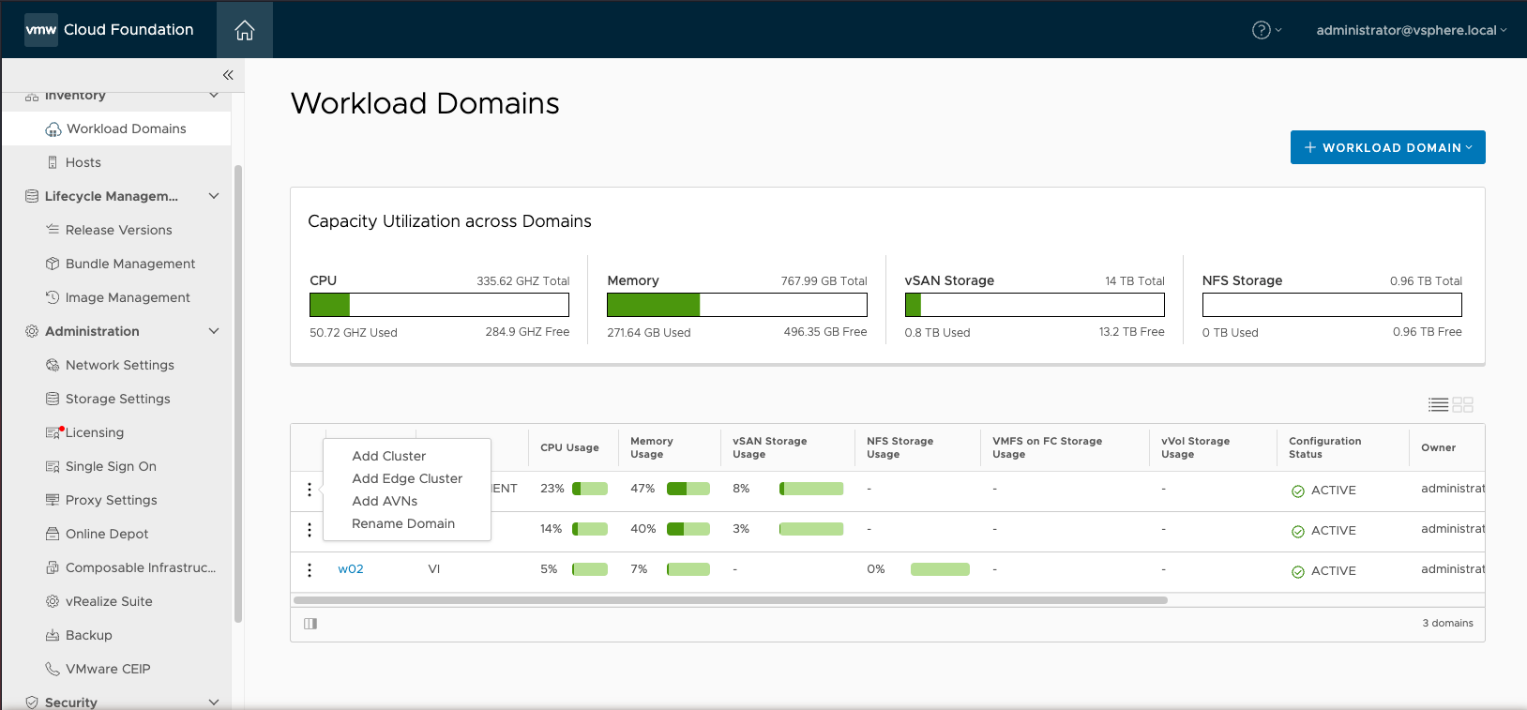Open column picker icon in table footer

click(310, 624)
